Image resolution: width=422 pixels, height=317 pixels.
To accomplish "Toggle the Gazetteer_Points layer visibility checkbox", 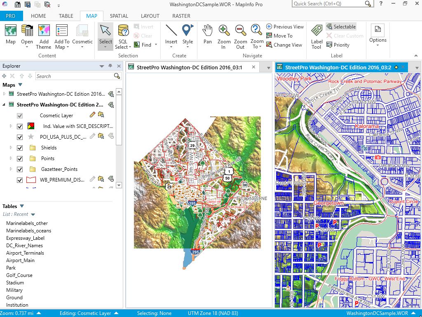I will click(x=20, y=169).
